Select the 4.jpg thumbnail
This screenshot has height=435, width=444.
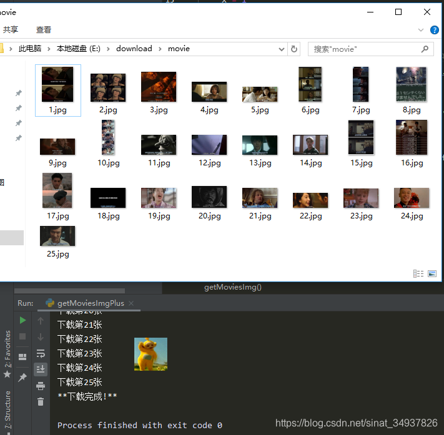click(209, 92)
